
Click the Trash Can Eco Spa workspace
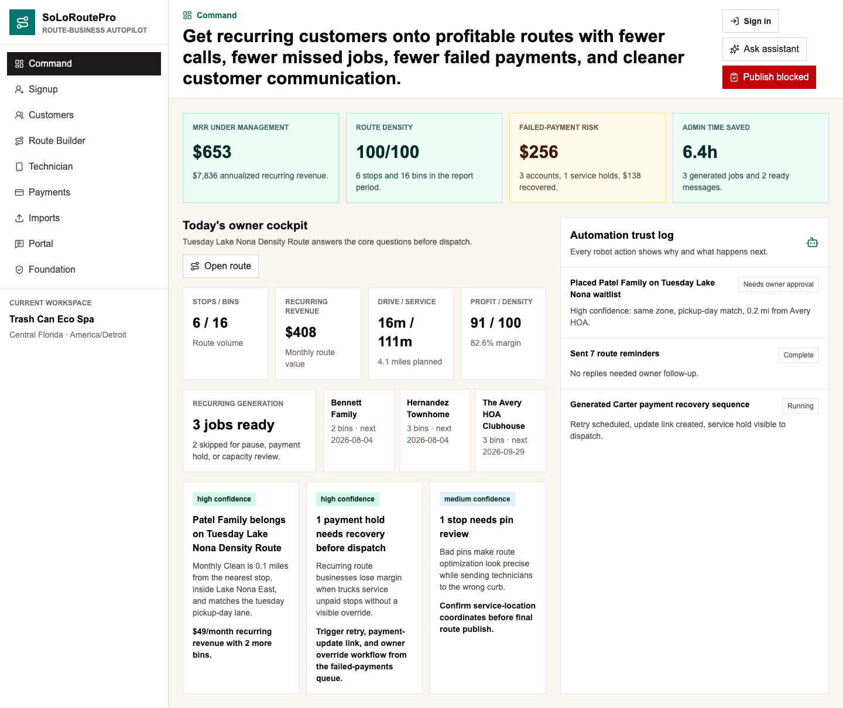pos(52,319)
